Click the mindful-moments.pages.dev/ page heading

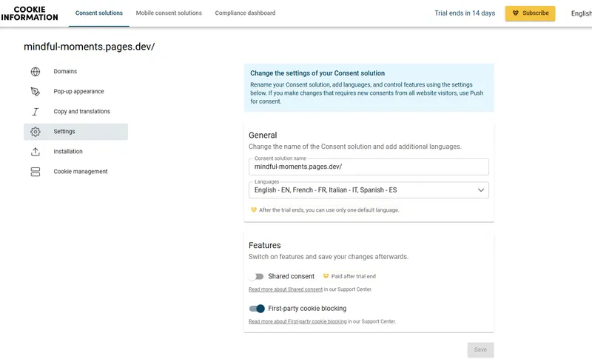pyautogui.click(x=90, y=47)
